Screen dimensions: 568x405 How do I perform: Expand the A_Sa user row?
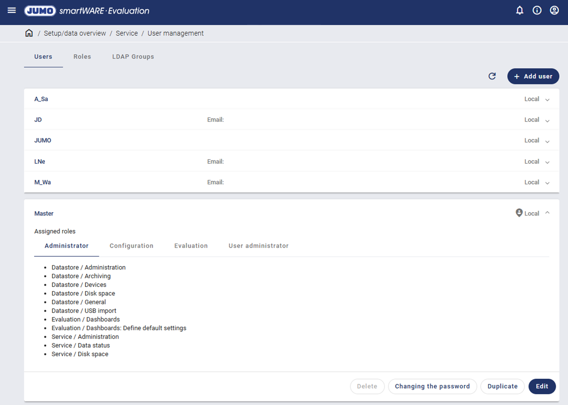click(547, 100)
